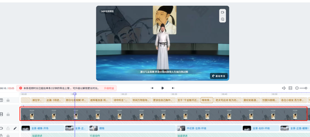The height and width of the screenshot is (137, 310).
Task: Click the 魔珐有言 logo on the preview
Action: (x=219, y=76)
